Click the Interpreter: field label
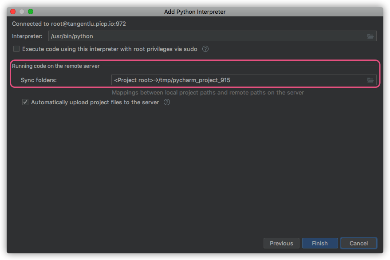 point(27,36)
